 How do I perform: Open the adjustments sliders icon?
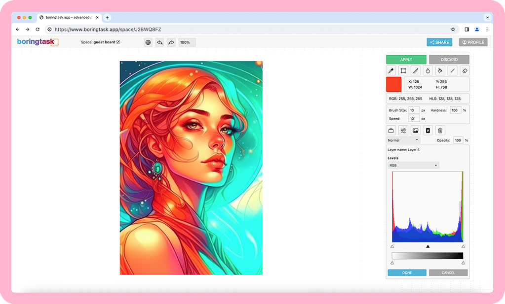pos(403,131)
